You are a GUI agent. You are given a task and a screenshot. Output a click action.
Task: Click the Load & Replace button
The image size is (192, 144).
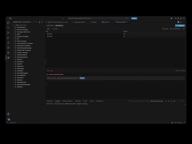(175, 29)
